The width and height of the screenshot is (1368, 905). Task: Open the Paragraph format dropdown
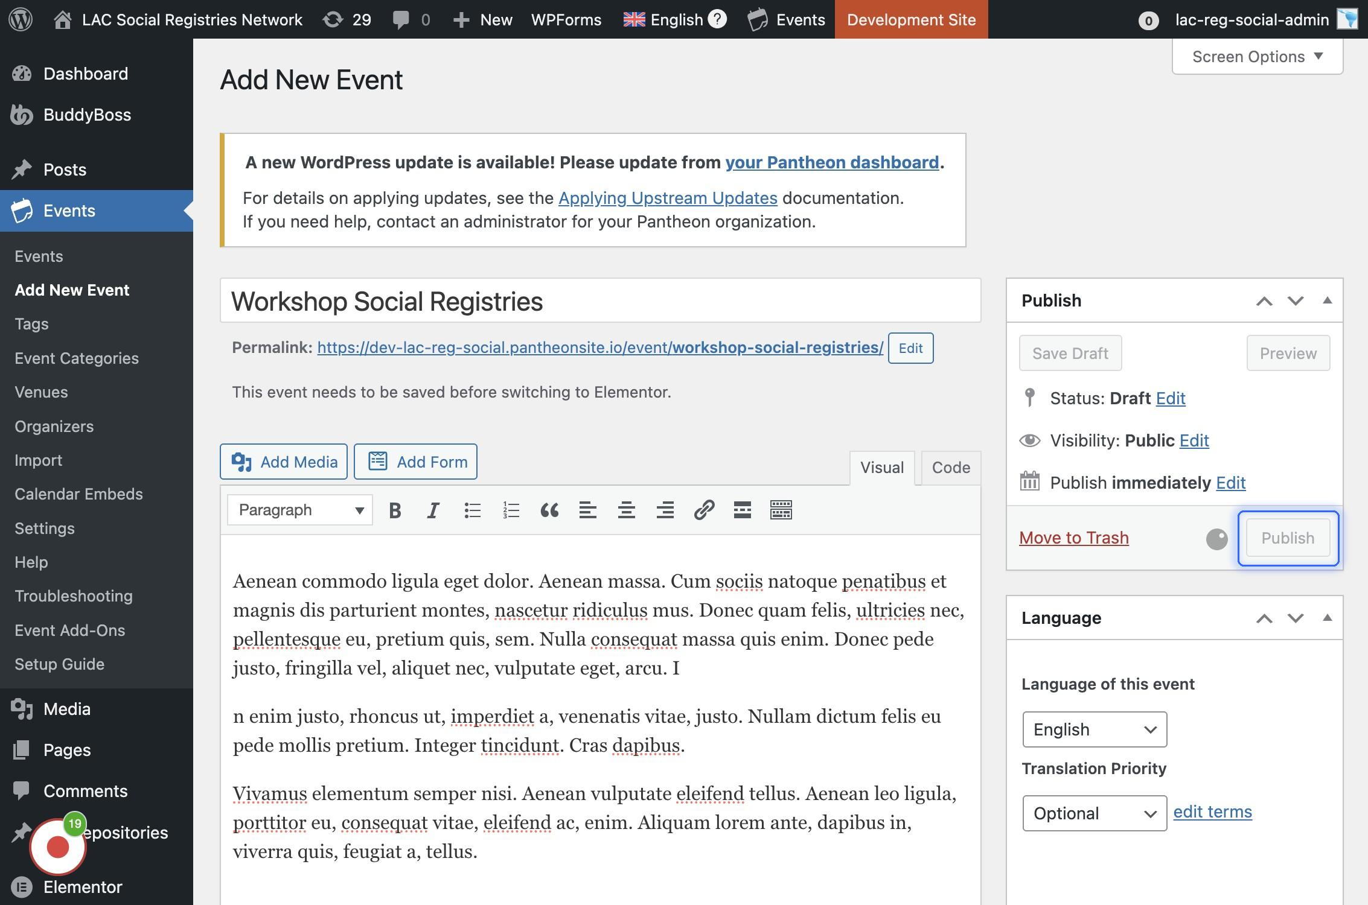tap(300, 510)
